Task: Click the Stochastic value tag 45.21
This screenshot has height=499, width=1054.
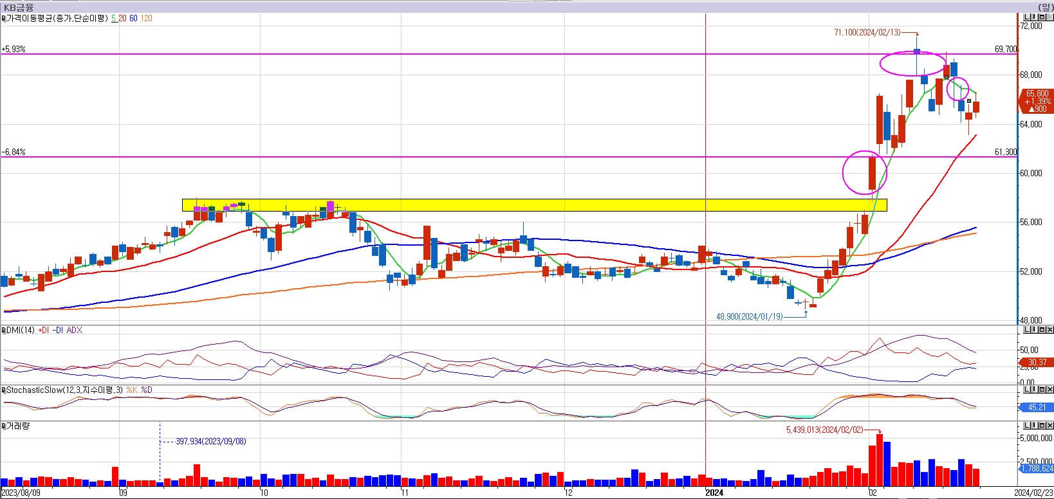Action: coord(1037,407)
